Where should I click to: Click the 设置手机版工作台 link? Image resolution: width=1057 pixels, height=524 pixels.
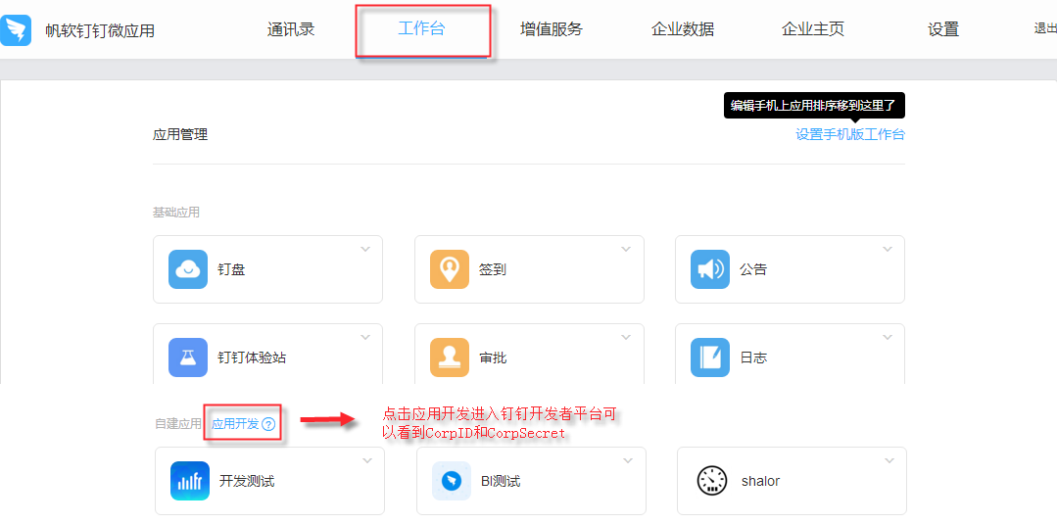click(x=850, y=134)
